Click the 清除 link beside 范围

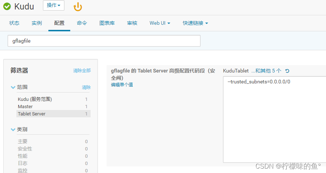(x=86, y=87)
